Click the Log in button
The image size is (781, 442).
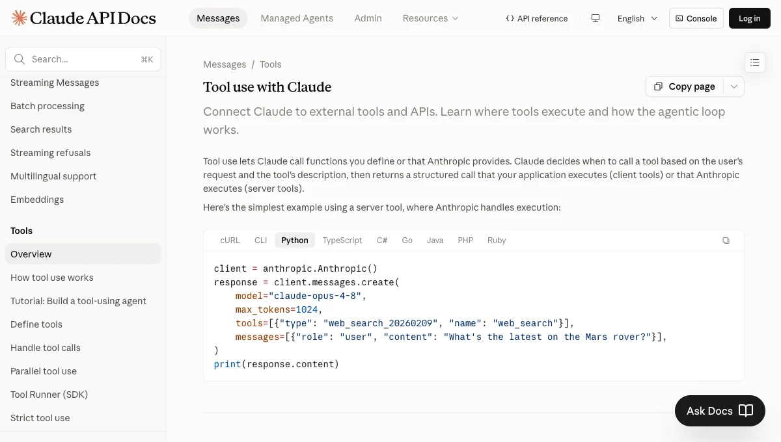(750, 18)
